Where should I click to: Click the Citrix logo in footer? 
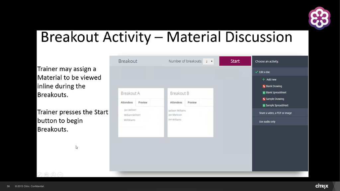322,186
